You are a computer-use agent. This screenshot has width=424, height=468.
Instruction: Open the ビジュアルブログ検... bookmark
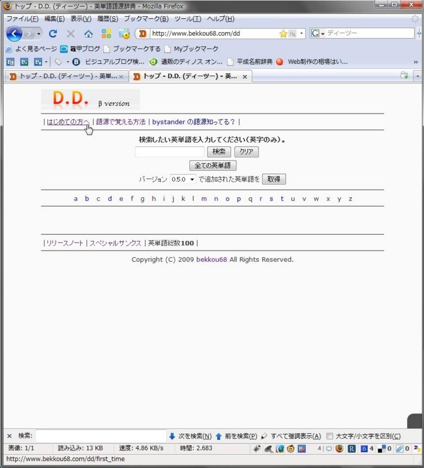click(109, 62)
